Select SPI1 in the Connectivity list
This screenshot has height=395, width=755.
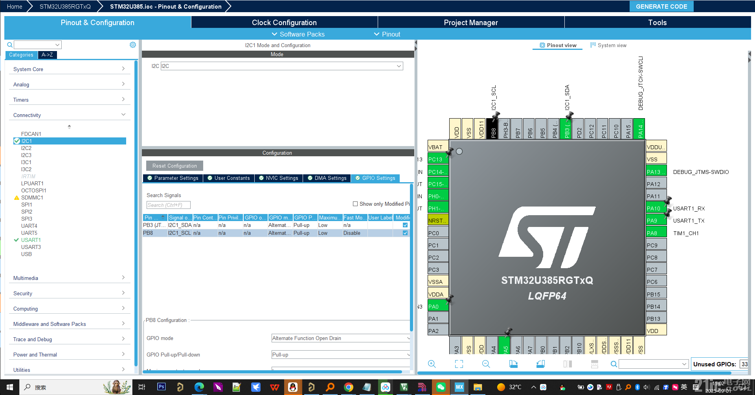pyautogui.click(x=27, y=205)
